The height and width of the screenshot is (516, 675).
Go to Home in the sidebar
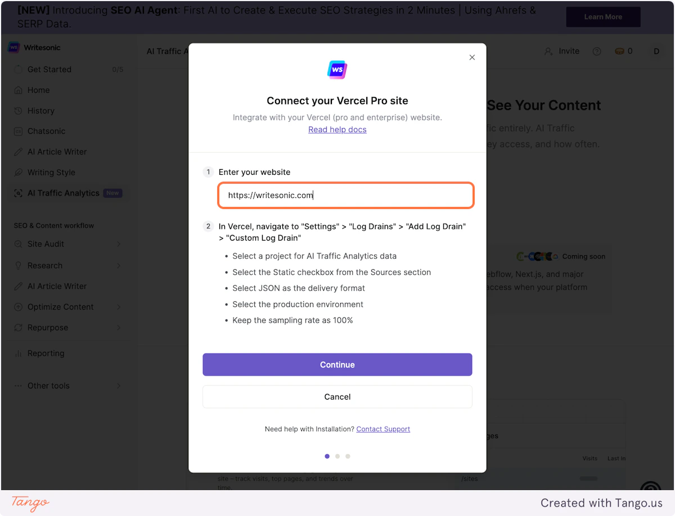click(x=38, y=90)
